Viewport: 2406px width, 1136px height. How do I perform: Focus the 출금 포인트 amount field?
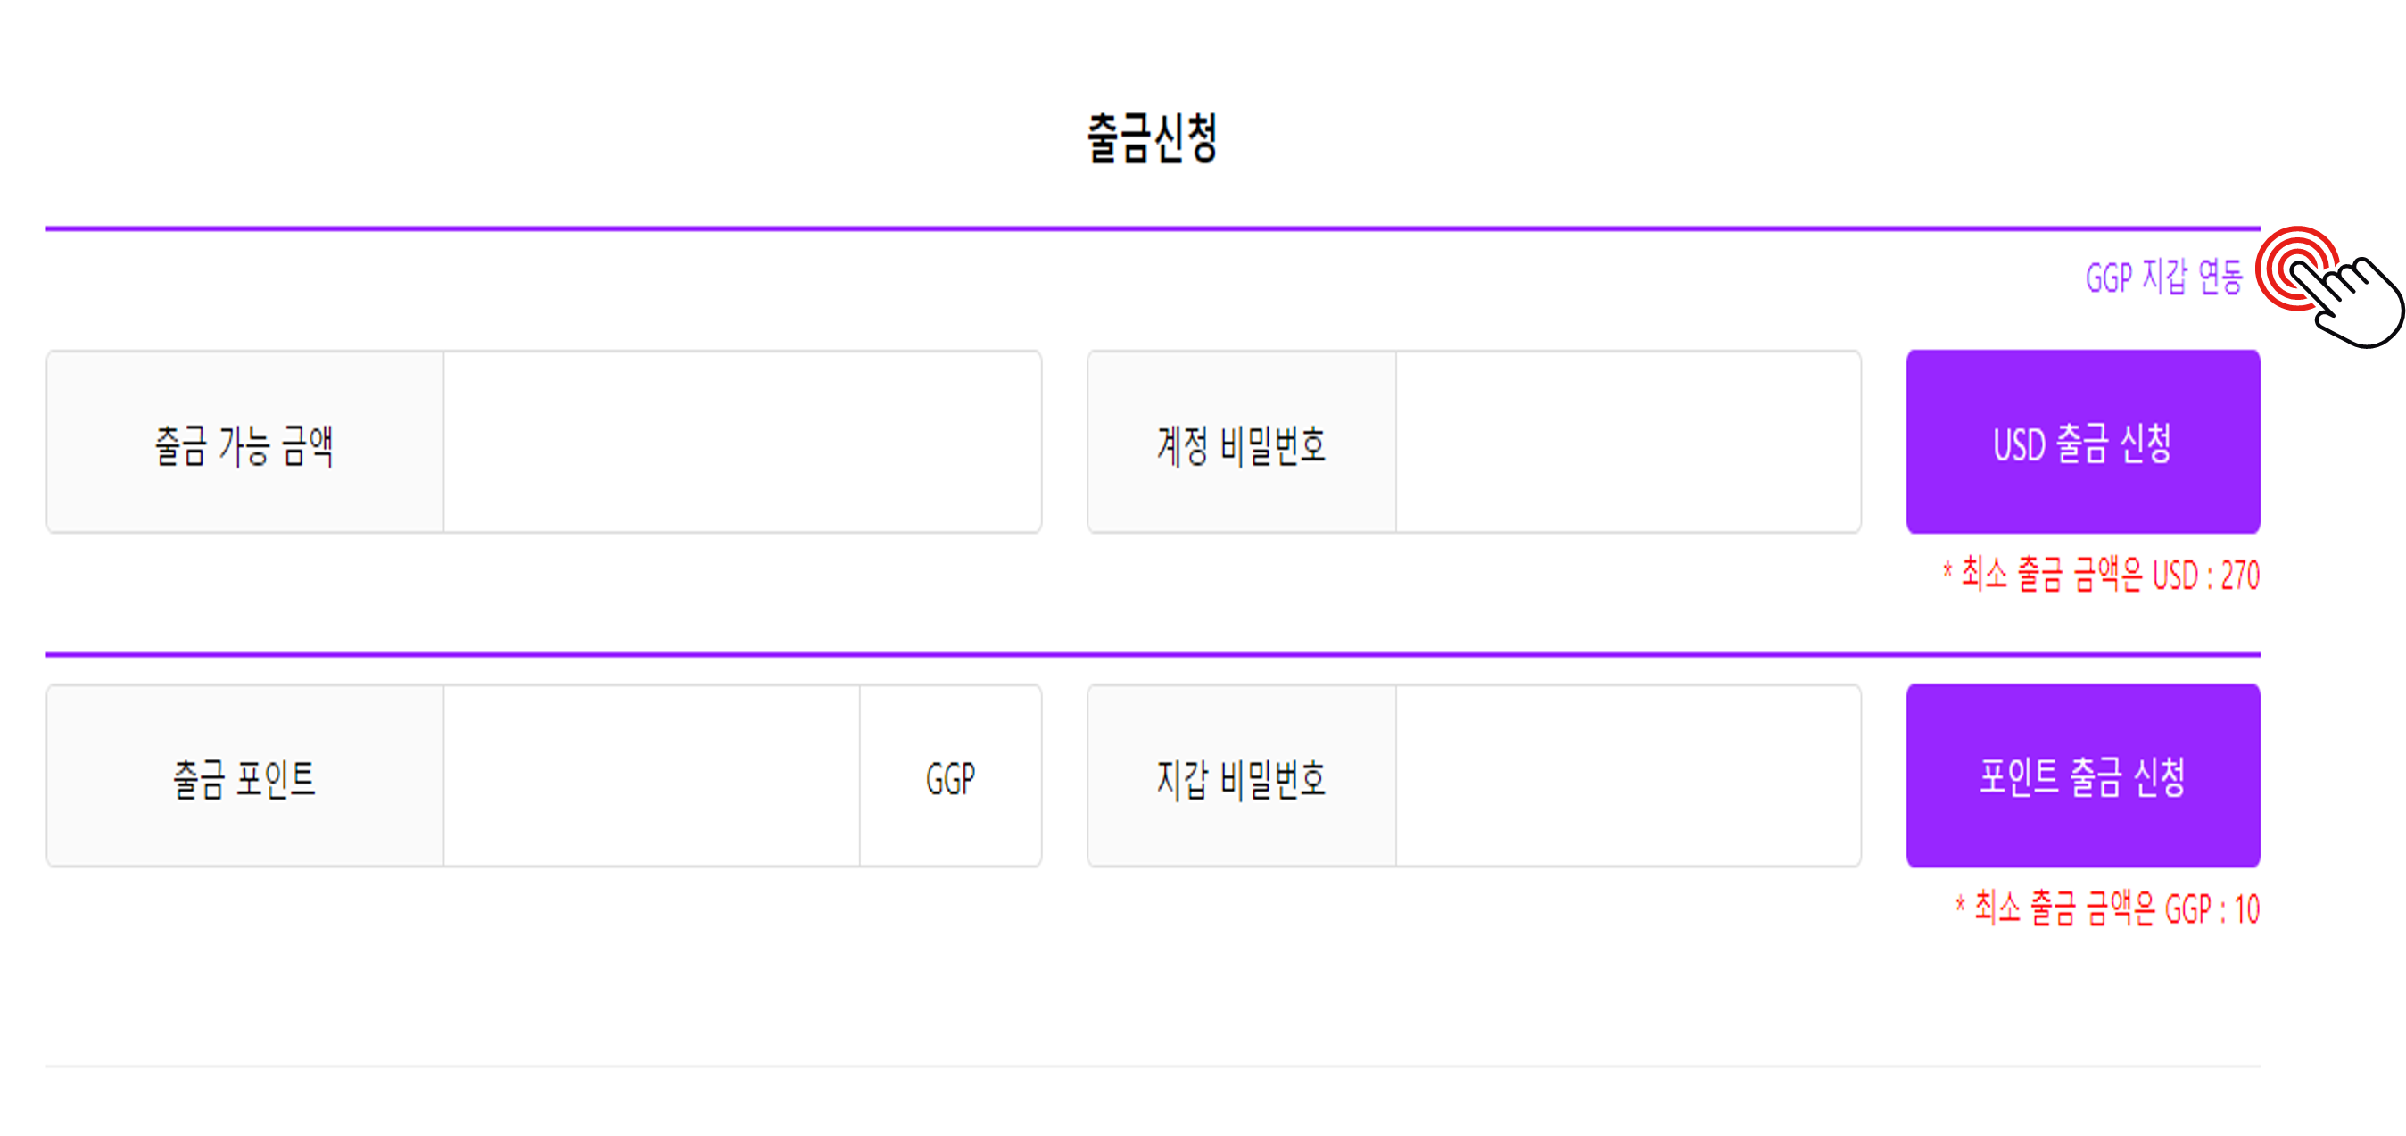[x=651, y=775]
